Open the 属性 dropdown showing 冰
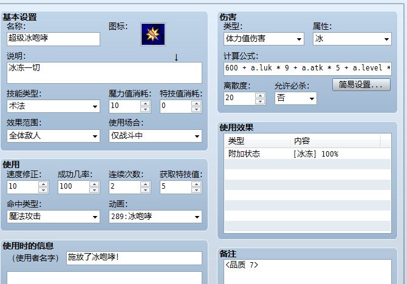407x284 pixels. (352, 39)
